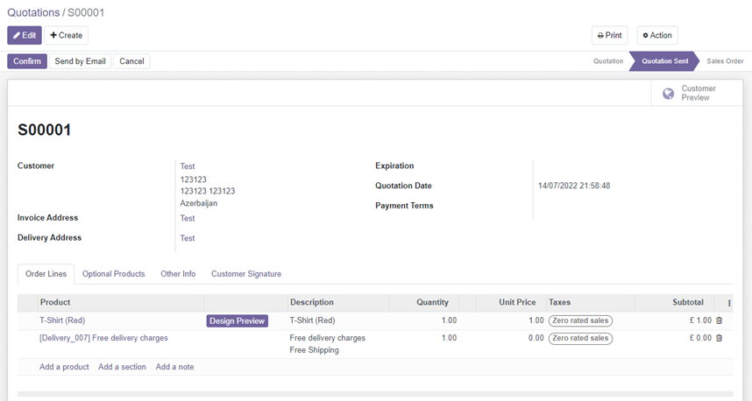752x401 pixels.
Task: Expand the Action dropdown menu
Action: tap(656, 35)
